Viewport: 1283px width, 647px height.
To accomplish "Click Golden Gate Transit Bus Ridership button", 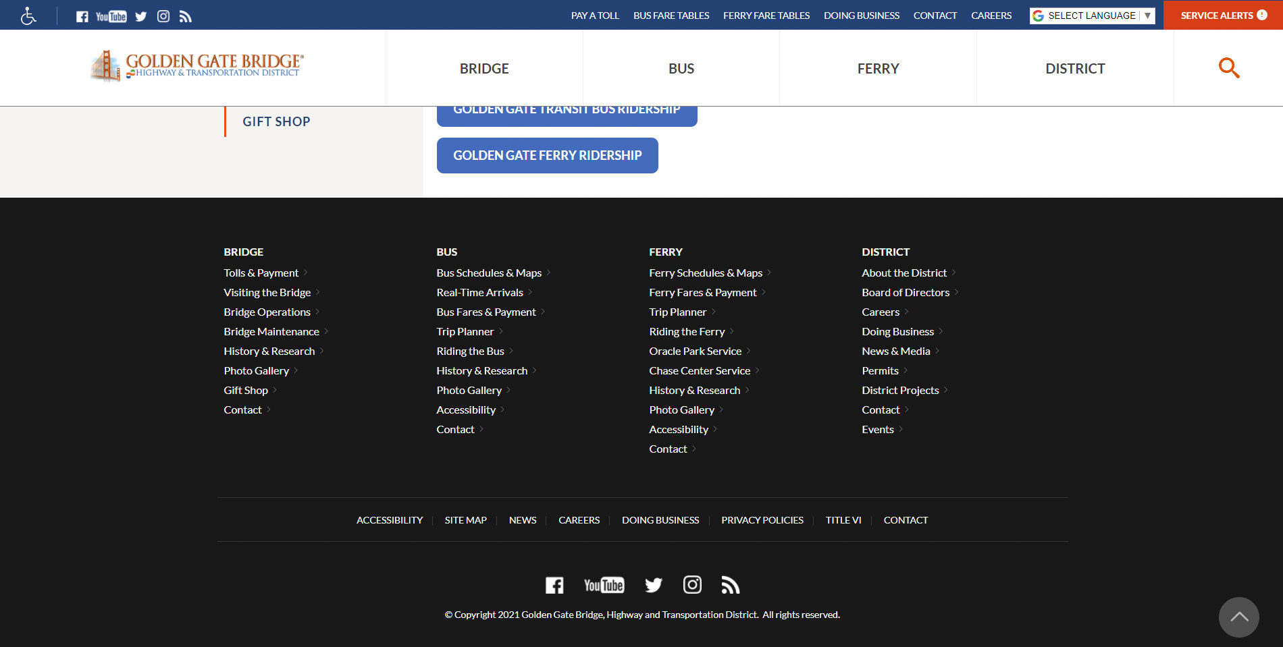I will point(567,115).
